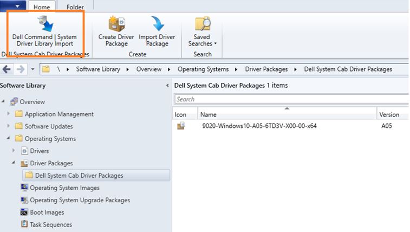The image size is (410, 232).
Task: Open Operating System Upgrade Packages node
Action: 80,200
